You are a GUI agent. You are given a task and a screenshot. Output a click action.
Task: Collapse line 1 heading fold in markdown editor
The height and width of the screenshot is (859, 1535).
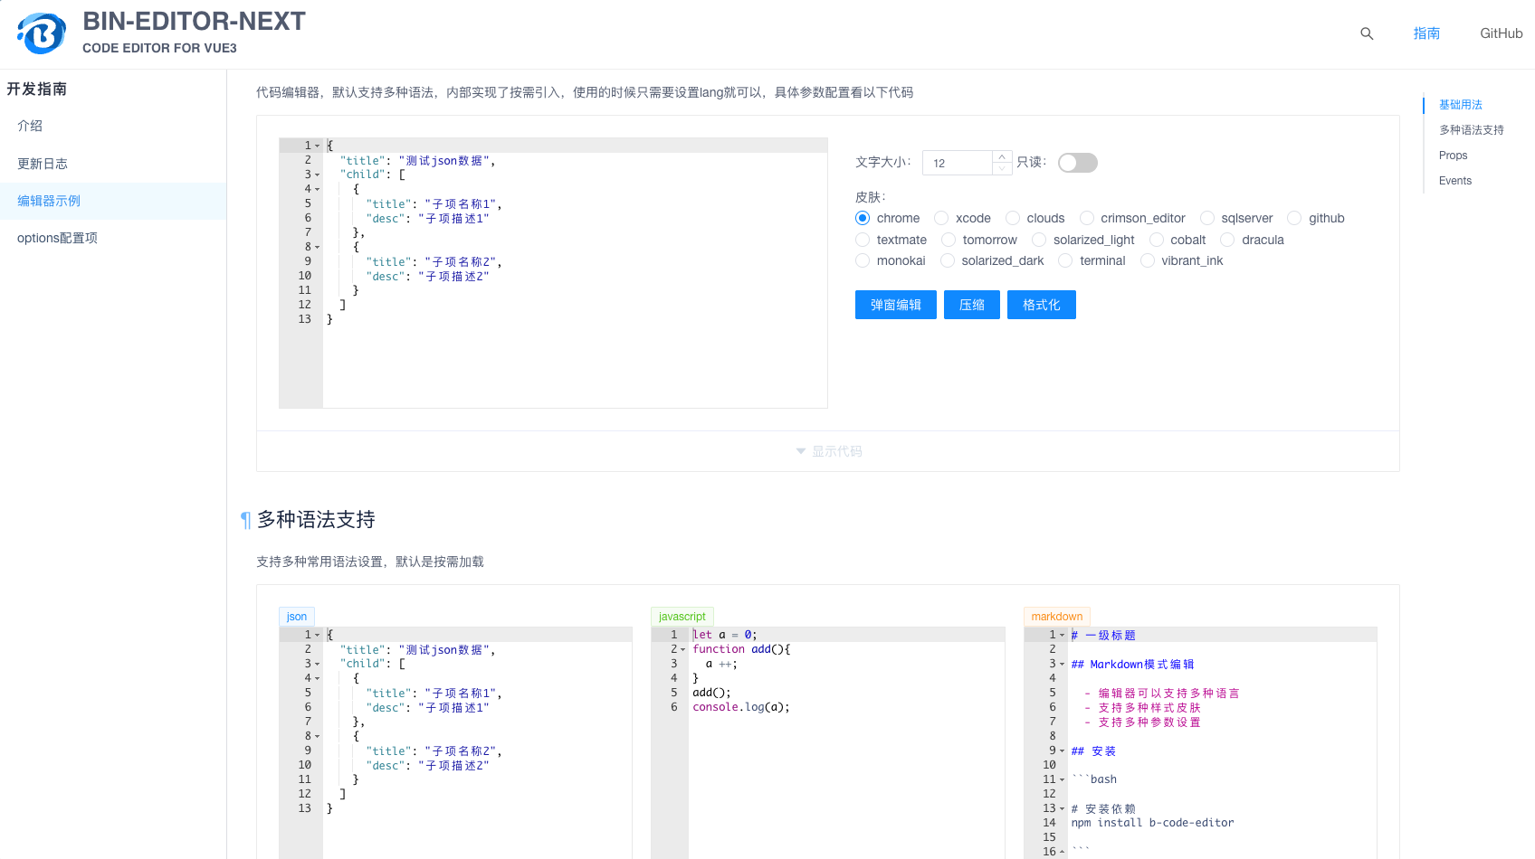click(x=1063, y=636)
